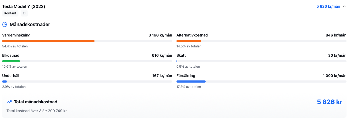
Task: Click the Månadskostnader pie chart icon
Action: (x=5, y=25)
